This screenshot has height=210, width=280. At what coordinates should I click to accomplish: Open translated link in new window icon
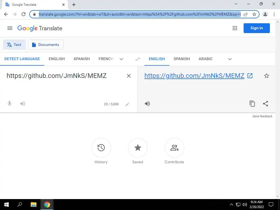pyautogui.click(x=250, y=76)
